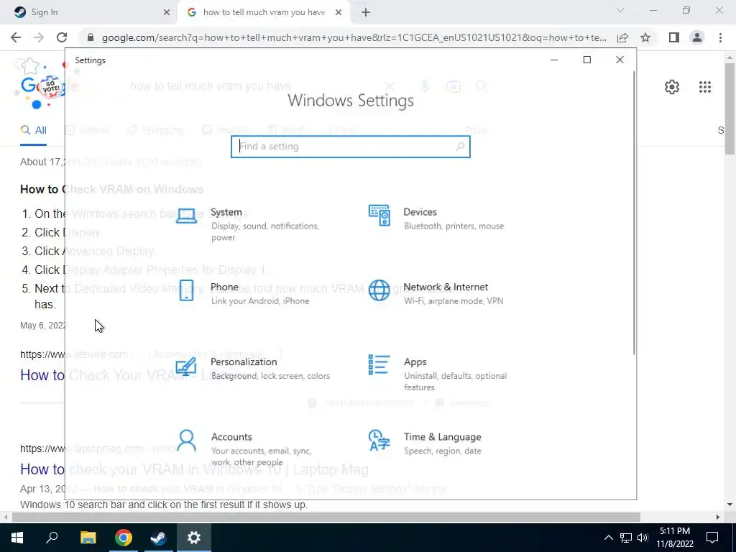736x552 pixels.
Task: Open Devices settings icon
Action: (x=379, y=216)
